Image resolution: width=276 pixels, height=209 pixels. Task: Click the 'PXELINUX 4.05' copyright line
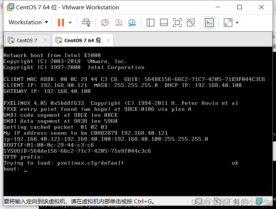pos(121,103)
